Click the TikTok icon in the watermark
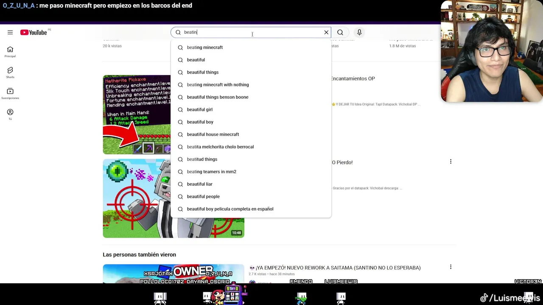The image size is (543, 305). click(484, 298)
